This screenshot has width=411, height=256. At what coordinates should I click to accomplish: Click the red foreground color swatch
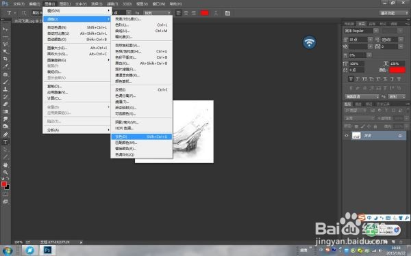[4, 184]
